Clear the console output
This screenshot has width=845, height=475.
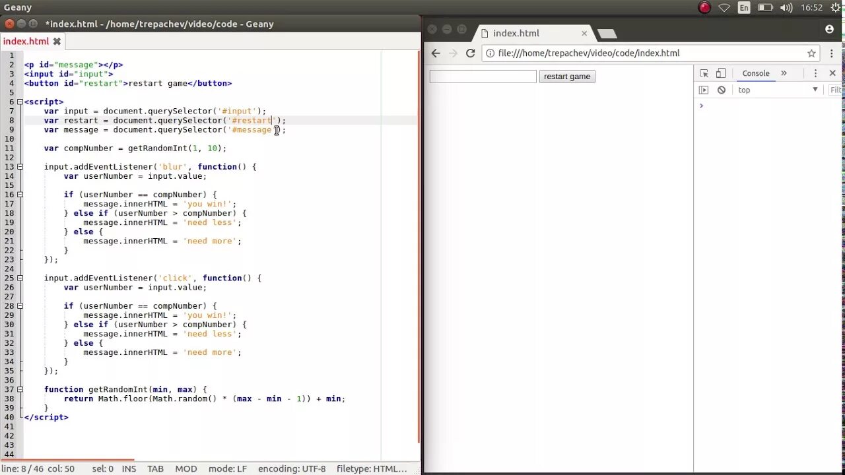[x=722, y=90]
